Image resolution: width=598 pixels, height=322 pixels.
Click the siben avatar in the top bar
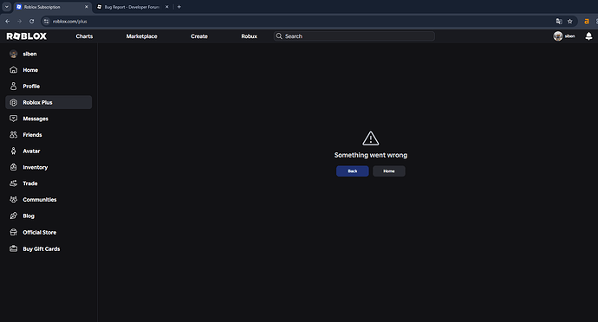tap(558, 35)
